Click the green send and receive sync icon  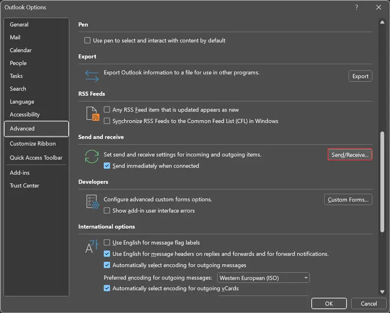pyautogui.click(x=92, y=157)
